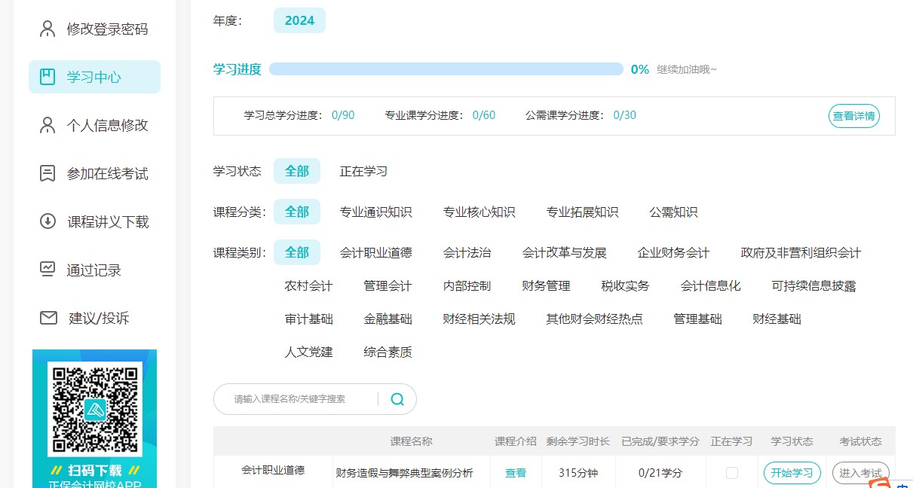Click the 课程讲义下载 download icon
The width and height of the screenshot is (913, 488).
47,221
